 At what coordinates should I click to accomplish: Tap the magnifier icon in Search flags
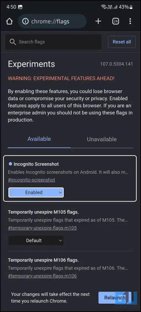(13, 42)
